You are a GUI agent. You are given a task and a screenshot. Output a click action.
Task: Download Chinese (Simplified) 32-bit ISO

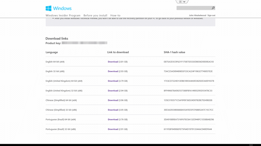point(113,110)
